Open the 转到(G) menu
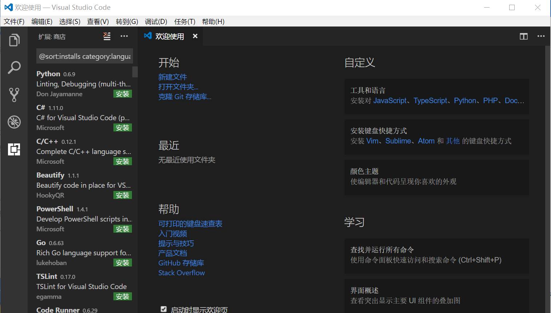The width and height of the screenshot is (551, 313). click(x=127, y=21)
